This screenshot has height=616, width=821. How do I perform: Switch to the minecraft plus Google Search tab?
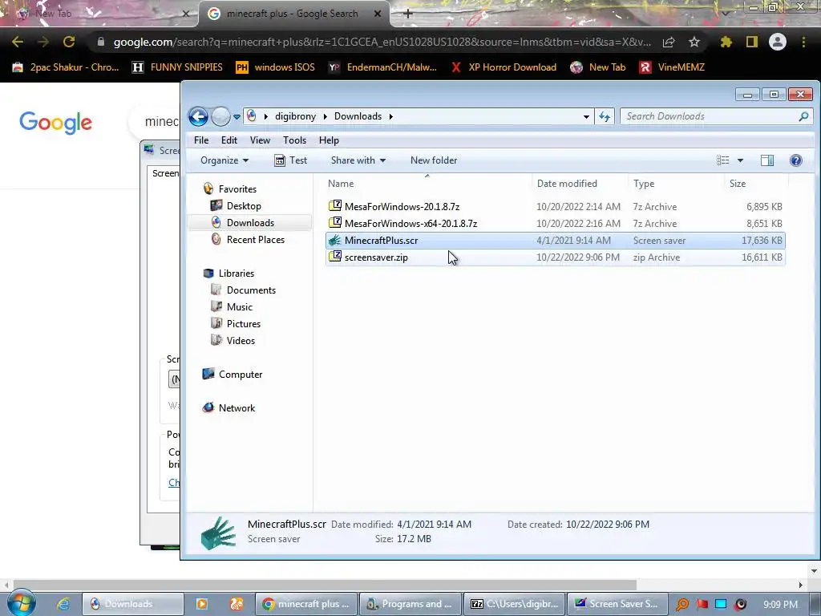click(x=293, y=14)
